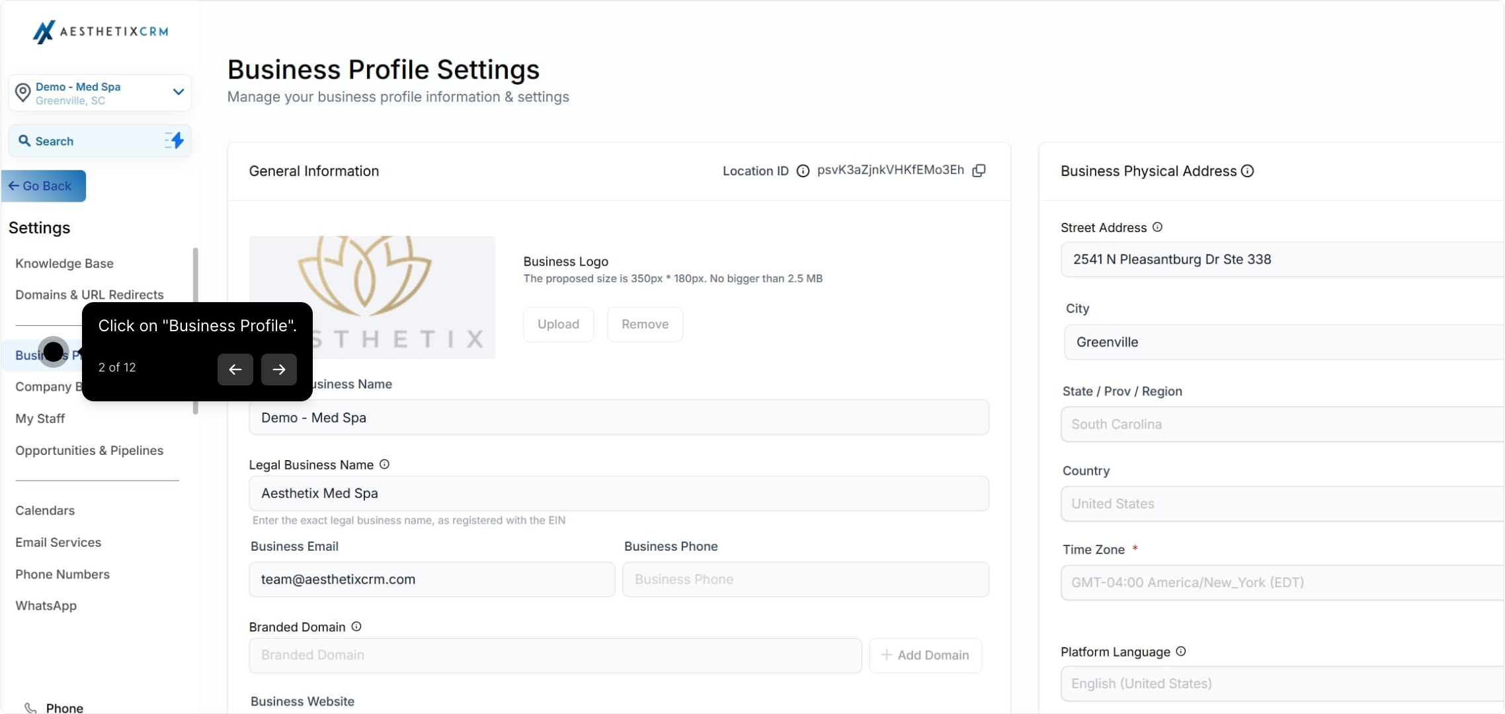Click the Street Address field
Image resolution: width=1505 pixels, height=714 pixels.
click(x=1283, y=259)
